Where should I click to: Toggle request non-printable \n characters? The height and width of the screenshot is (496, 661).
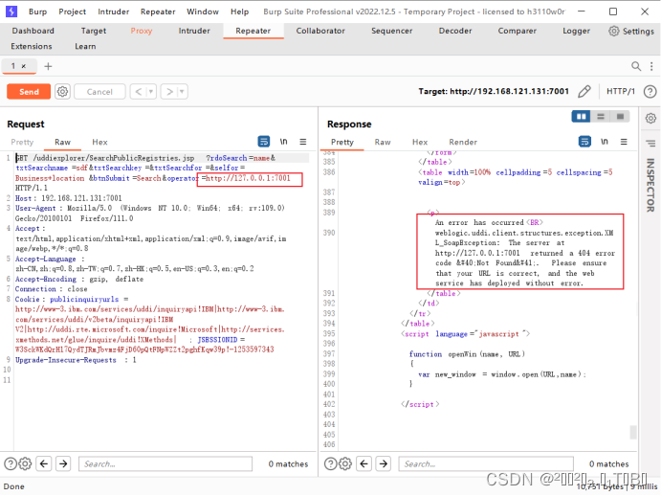(284, 142)
